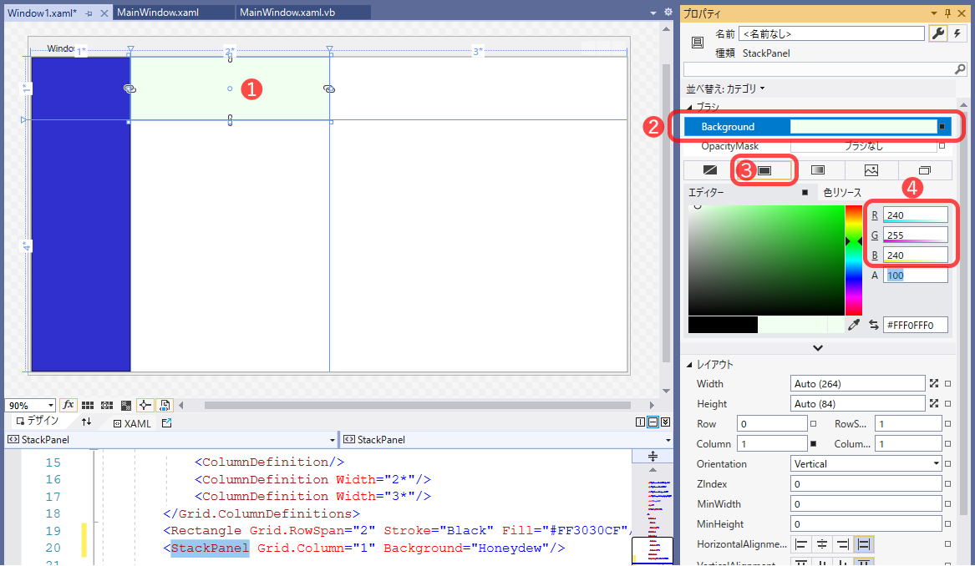Select the solid color brush icon

point(764,170)
